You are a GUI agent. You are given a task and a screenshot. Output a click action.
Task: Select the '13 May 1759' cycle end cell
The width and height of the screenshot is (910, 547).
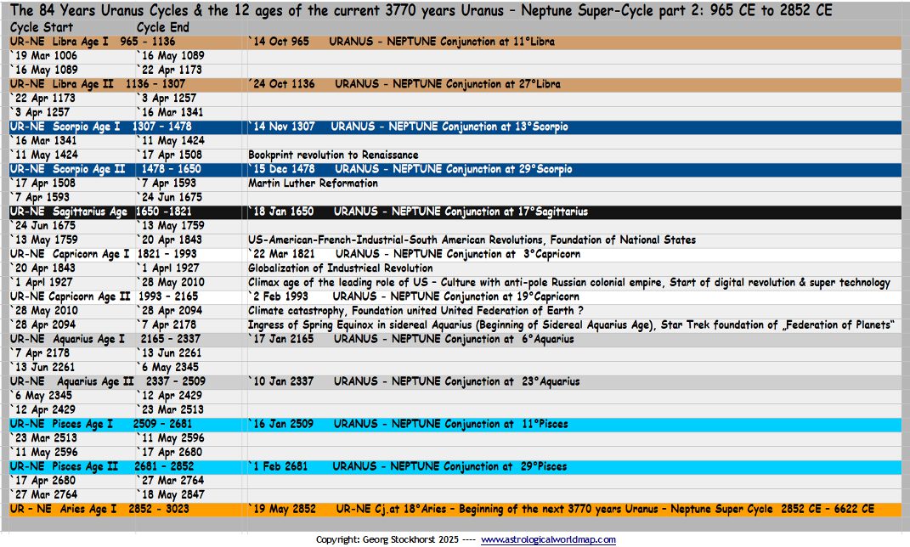click(171, 226)
